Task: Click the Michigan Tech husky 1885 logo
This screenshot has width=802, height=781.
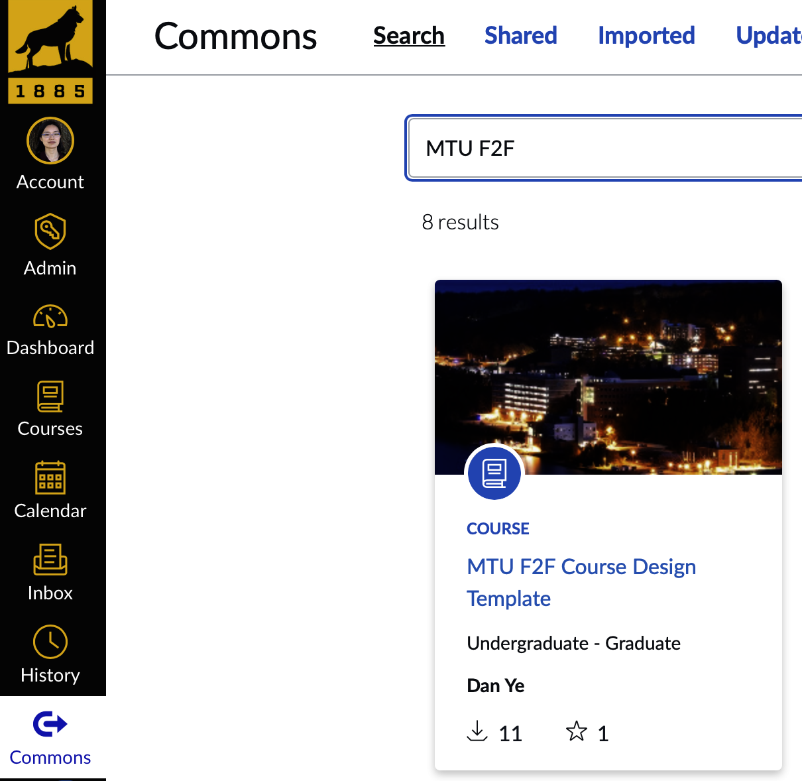Action: pyautogui.click(x=50, y=52)
